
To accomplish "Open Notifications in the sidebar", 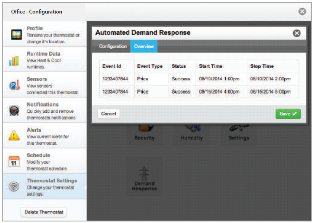I will click(x=45, y=110).
